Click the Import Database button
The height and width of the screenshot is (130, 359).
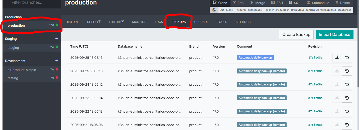(334, 35)
